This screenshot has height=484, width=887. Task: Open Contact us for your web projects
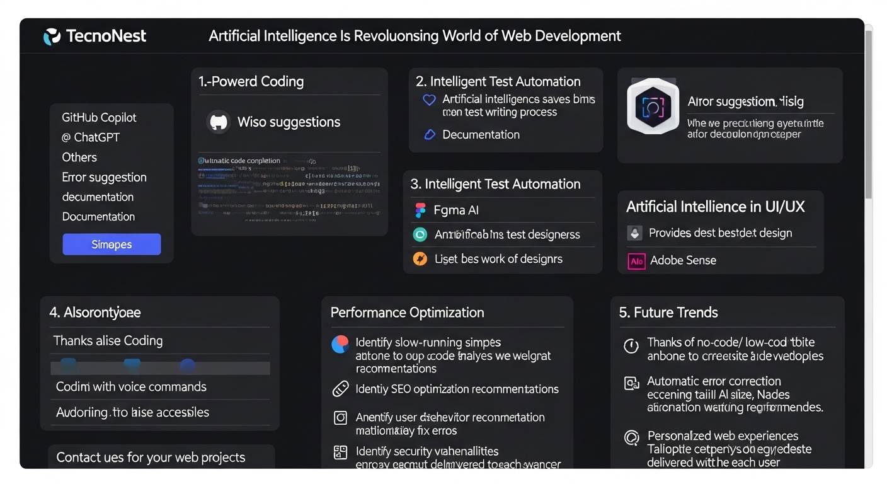pyautogui.click(x=151, y=458)
